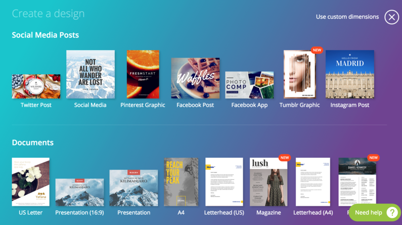Close the Create a design panel
The width and height of the screenshot is (402, 225).
click(x=391, y=17)
